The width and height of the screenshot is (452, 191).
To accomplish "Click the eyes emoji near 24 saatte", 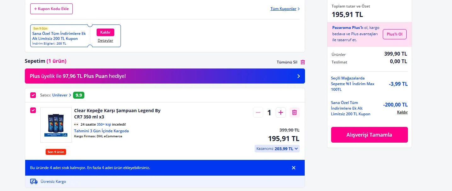I will tap(76, 124).
